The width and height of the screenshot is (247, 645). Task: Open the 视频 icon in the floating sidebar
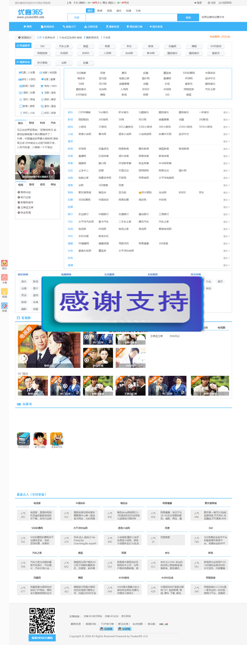click(x=5, y=292)
